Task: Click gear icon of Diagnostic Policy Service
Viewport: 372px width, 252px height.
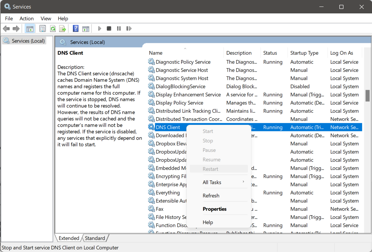Action: click(151, 62)
